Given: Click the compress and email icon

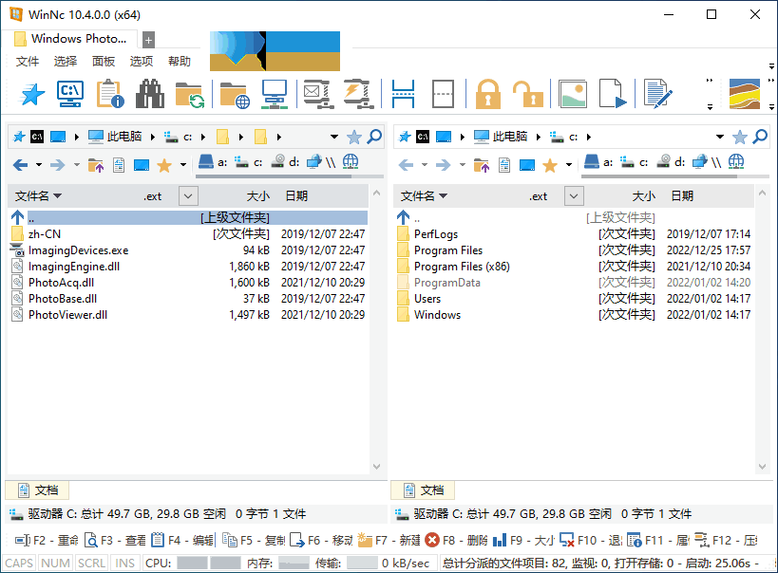Looking at the screenshot, I should click(x=316, y=94).
